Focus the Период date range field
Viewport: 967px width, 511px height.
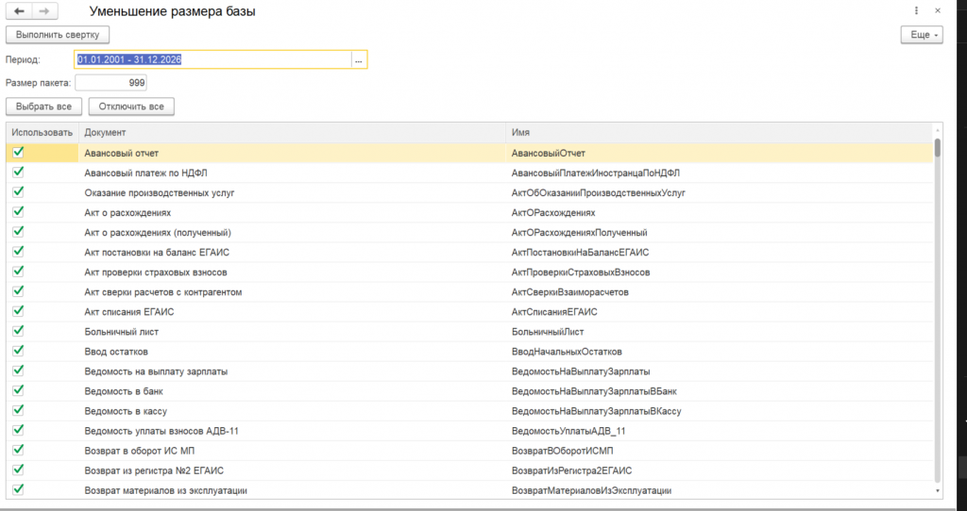pyautogui.click(x=212, y=59)
